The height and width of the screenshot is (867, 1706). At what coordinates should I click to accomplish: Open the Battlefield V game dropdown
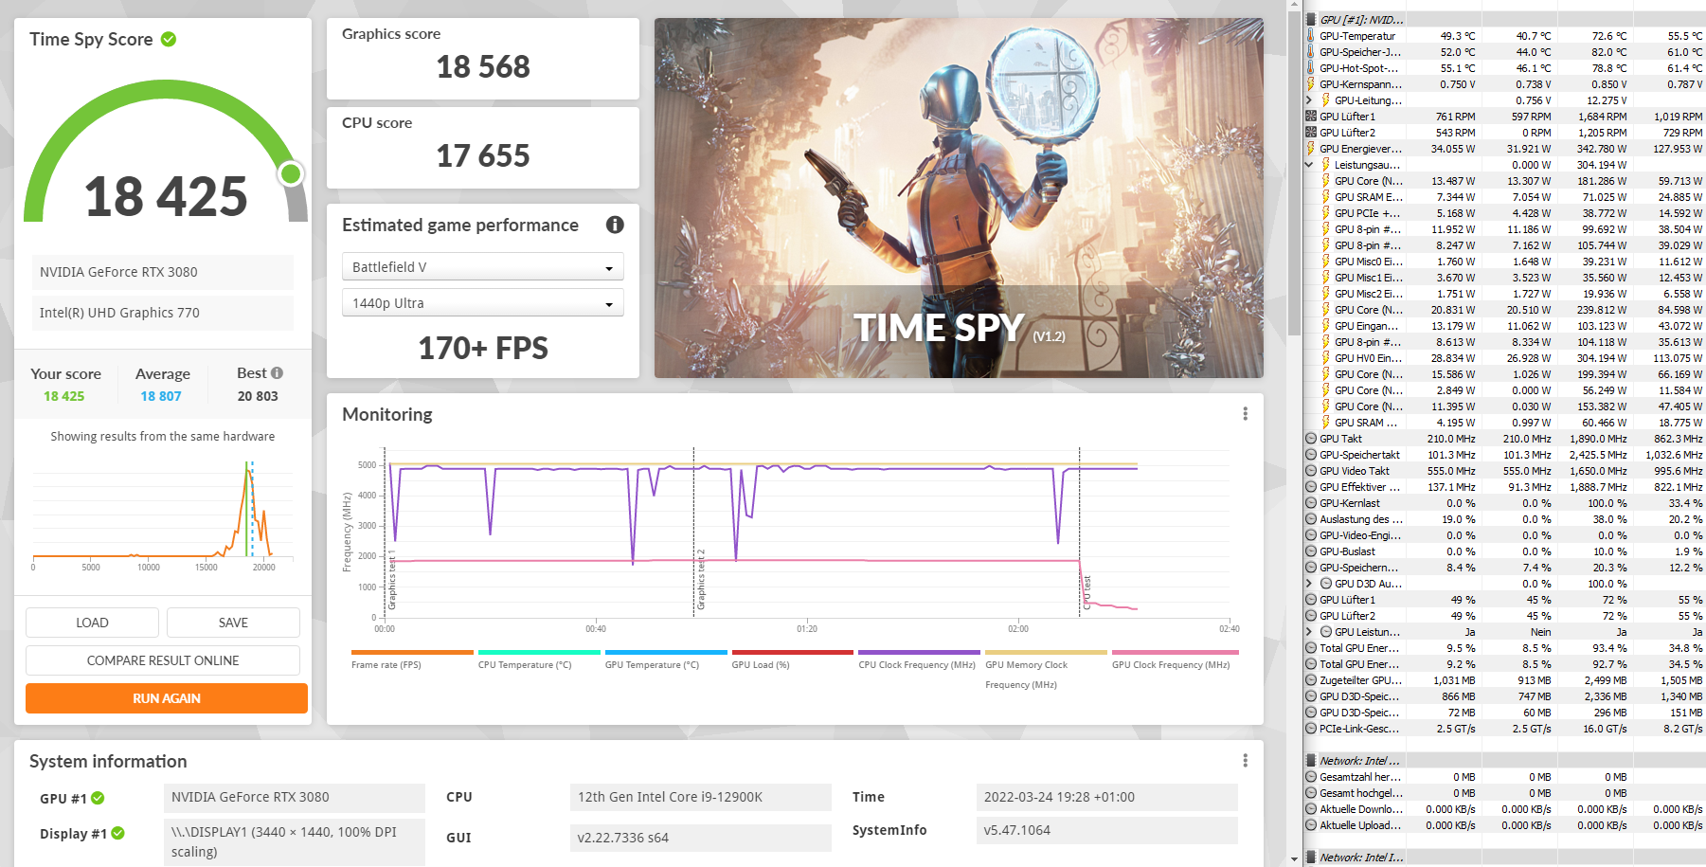pos(483,267)
